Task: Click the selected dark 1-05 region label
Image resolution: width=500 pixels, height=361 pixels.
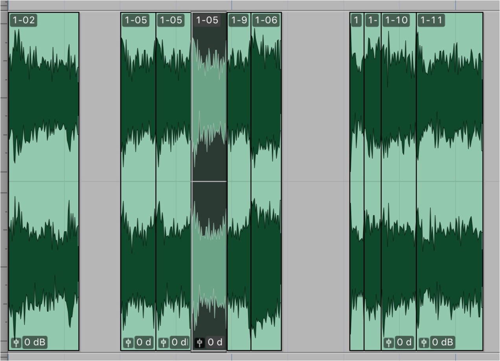Action: [x=207, y=20]
